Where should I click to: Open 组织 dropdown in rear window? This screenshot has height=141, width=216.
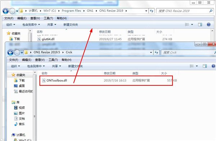click(x=10, y=25)
